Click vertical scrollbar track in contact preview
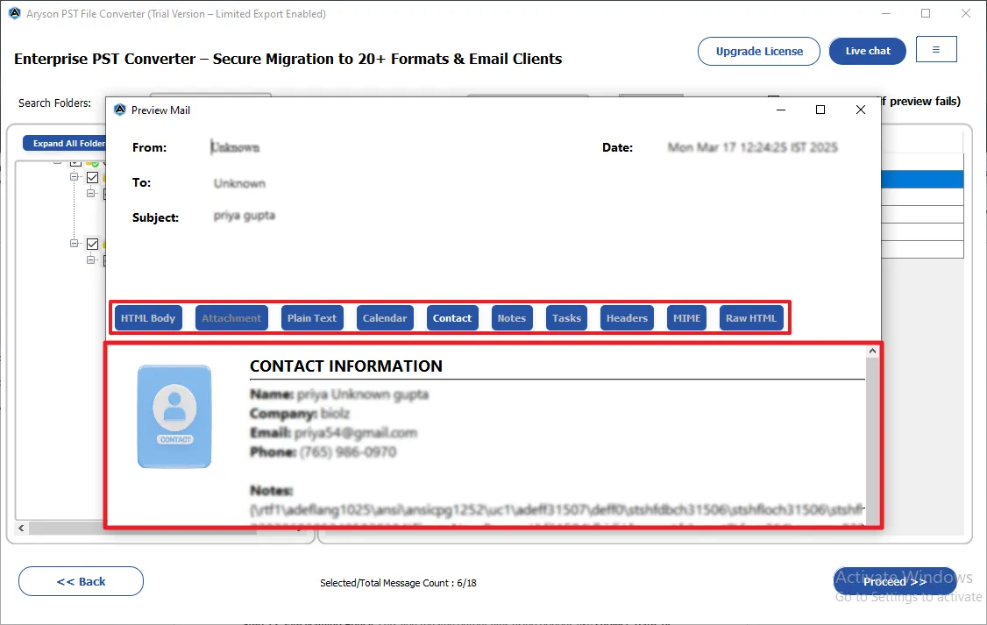 (872, 441)
